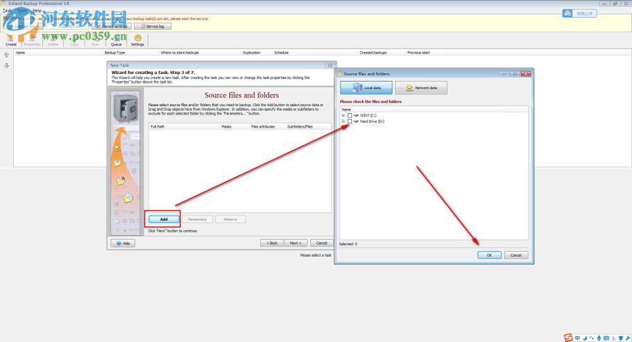This screenshot has width=632, height=342.
Task: Click the Create toolbar icon
Action: tap(11, 40)
